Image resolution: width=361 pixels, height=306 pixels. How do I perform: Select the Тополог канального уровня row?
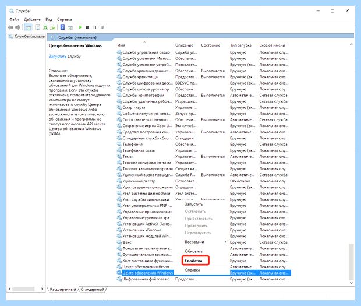(204, 168)
